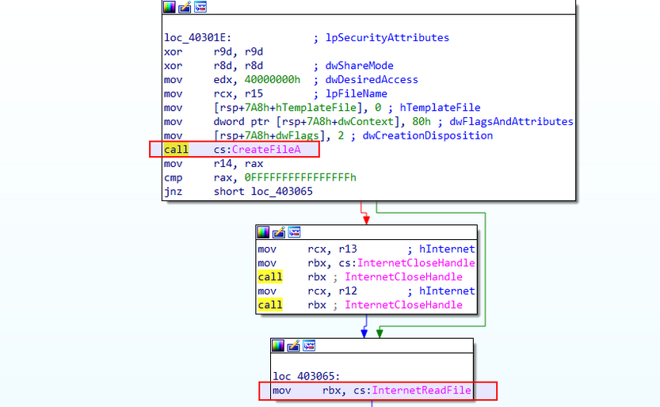The width and height of the screenshot is (660, 407).
Task: Click r15 in the mov rcx line
Action: click(x=254, y=93)
